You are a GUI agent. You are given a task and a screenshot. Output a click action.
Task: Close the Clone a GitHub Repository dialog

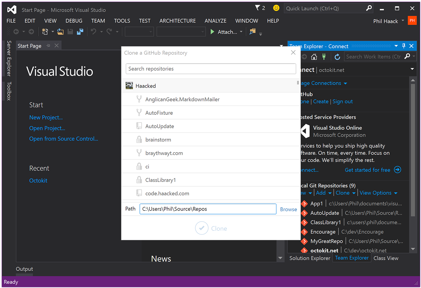pos(293,52)
